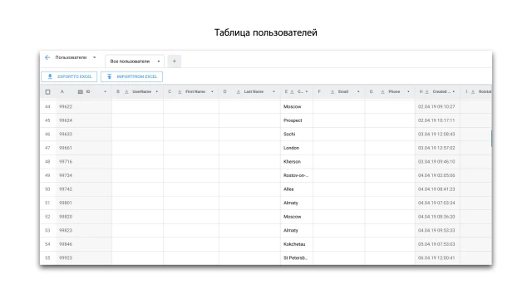Click the Roistat column text-type icon

[x=473, y=92]
